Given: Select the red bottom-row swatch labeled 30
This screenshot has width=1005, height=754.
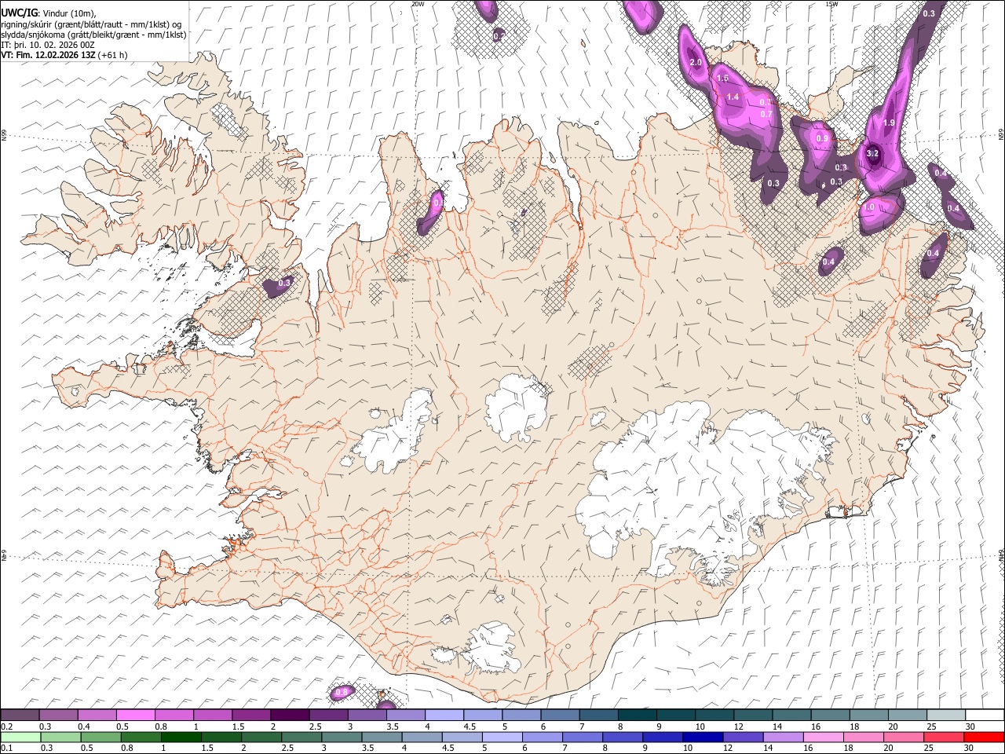Looking at the screenshot, I should point(985,737).
